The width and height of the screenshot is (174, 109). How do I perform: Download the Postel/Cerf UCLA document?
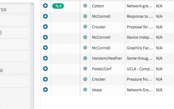point(85,68)
